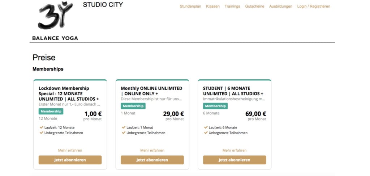
Task: Subscribe to Monthly ONLINE UNLIMITED membership
Action: click(x=152, y=160)
